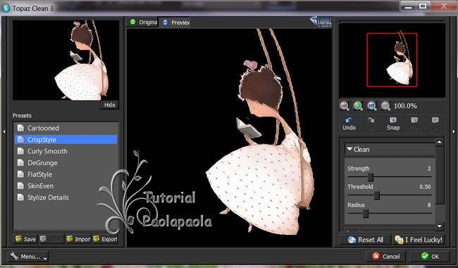Delete the selected preset
The height and width of the screenshot is (268, 458).
[x=51, y=239]
